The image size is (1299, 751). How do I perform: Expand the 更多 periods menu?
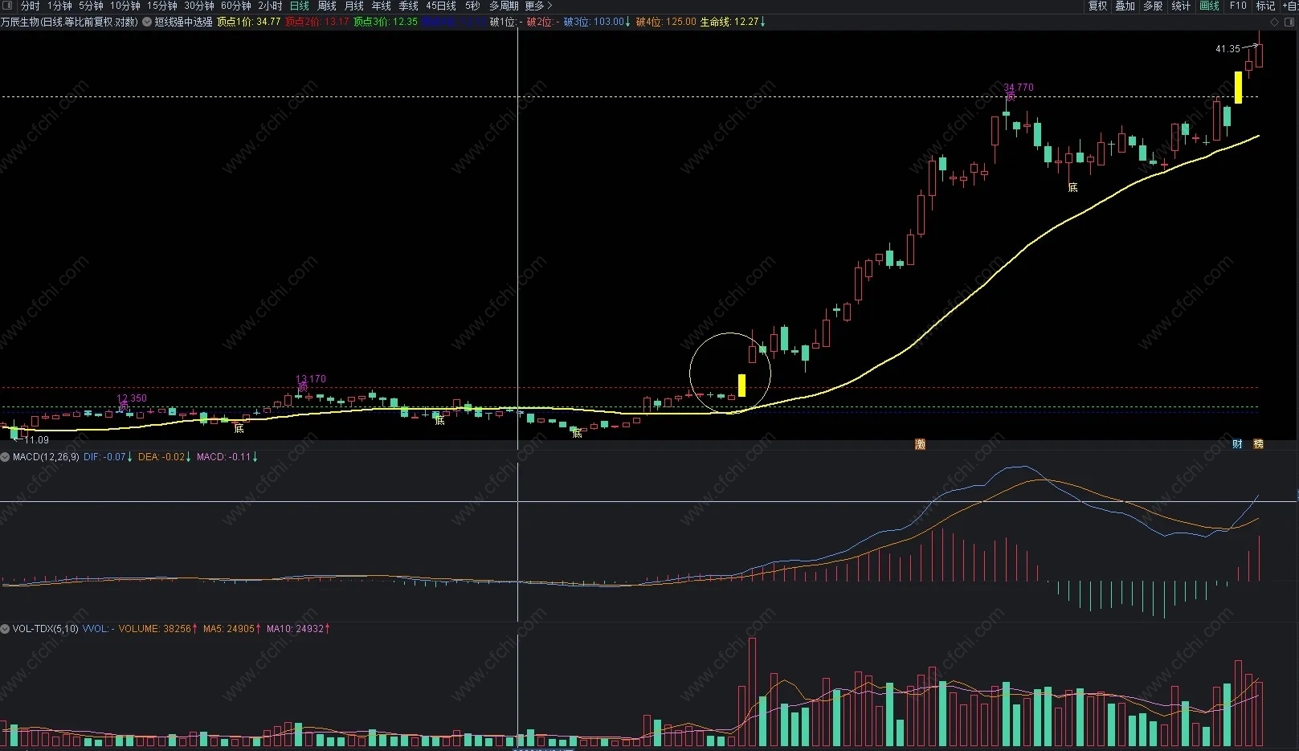pyautogui.click(x=538, y=6)
